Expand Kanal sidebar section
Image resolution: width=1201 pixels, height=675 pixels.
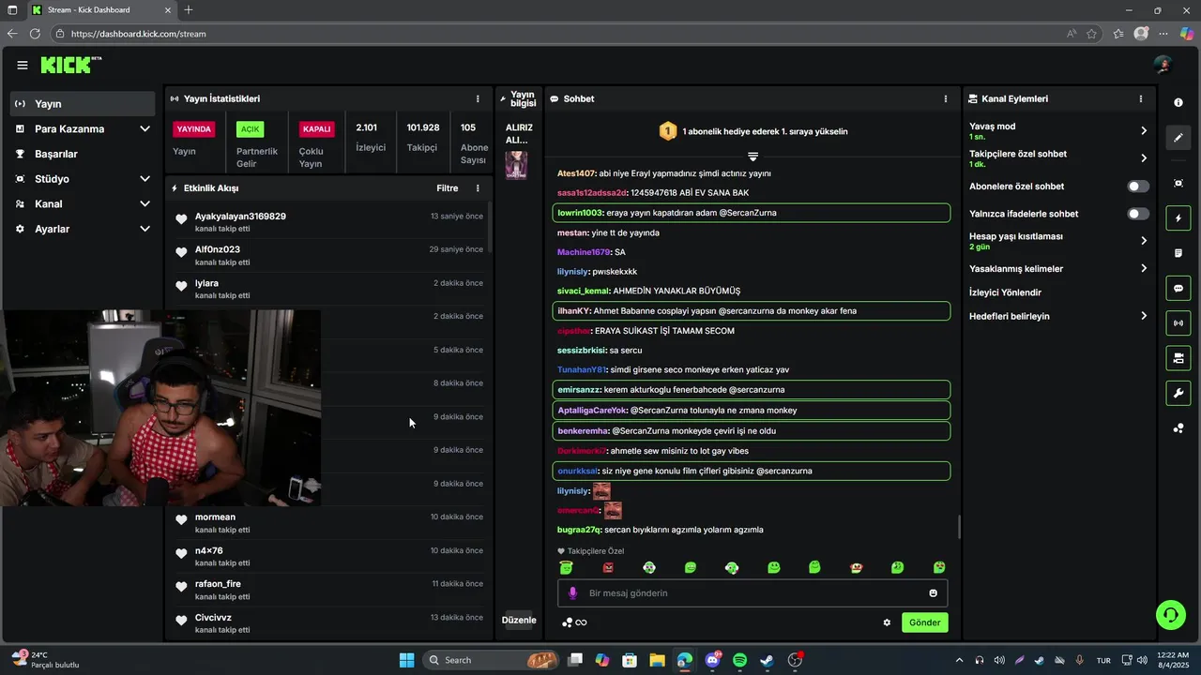144,203
